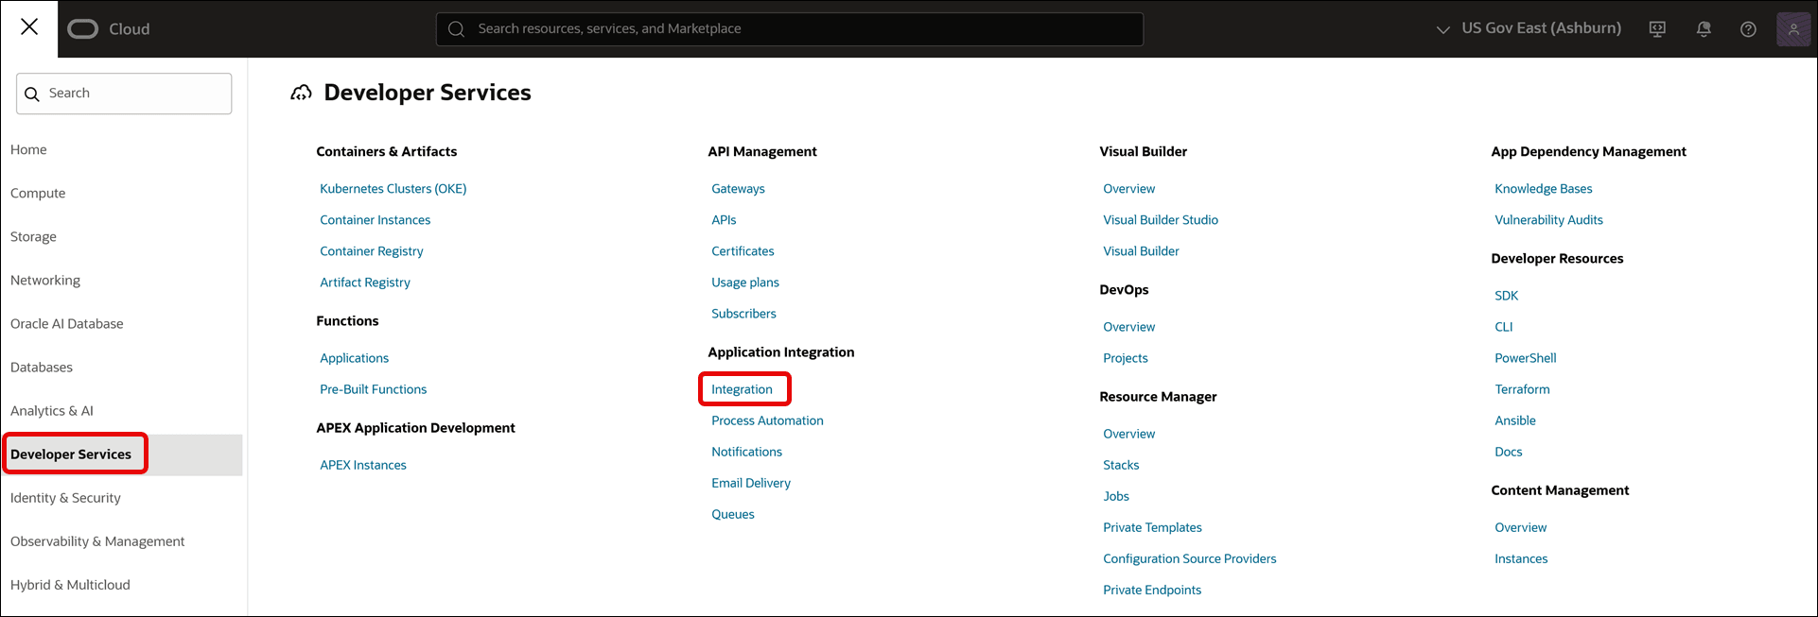
Task: Open the help question mark icon
Action: (1748, 29)
